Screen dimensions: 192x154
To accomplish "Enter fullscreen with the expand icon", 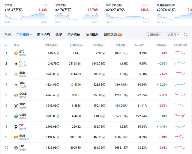I will [186, 35].
